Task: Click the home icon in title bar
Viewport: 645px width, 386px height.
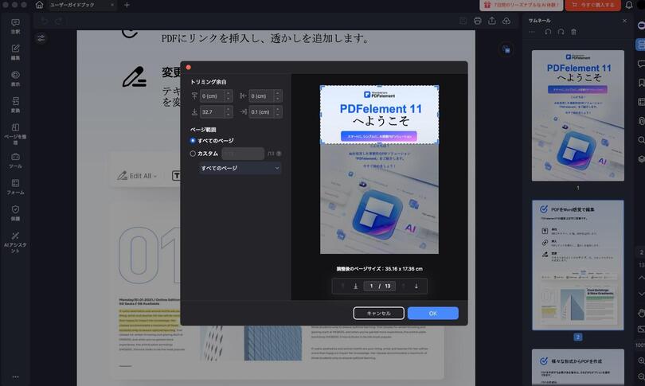Action: 39,5
